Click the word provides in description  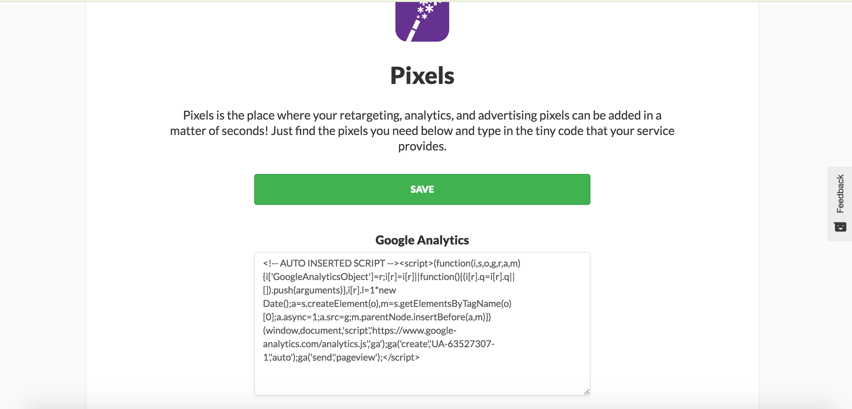(422, 146)
